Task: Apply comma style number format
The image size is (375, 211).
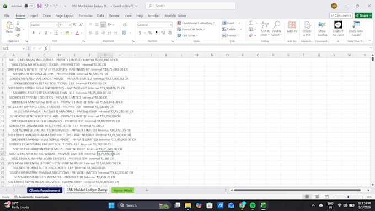Action: click(157, 33)
